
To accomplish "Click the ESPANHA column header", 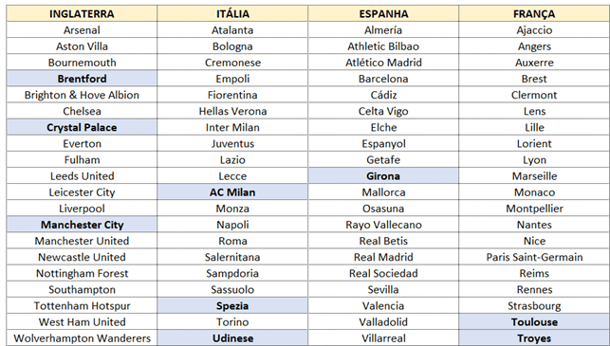I will pos(383,13).
